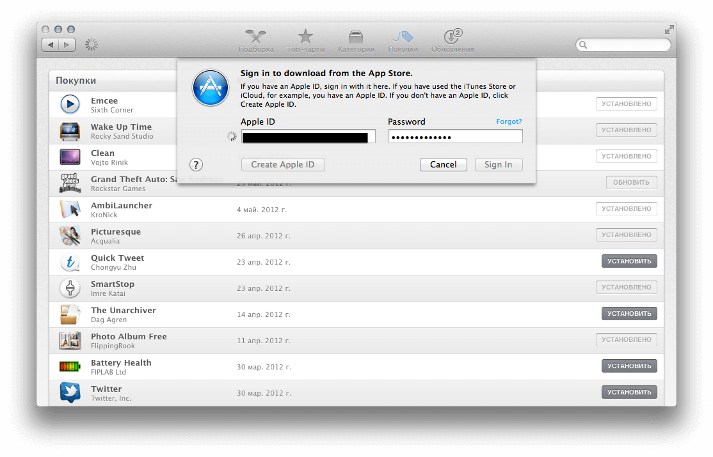
Task: Click the Photo Album Free app icon
Action: [70, 341]
